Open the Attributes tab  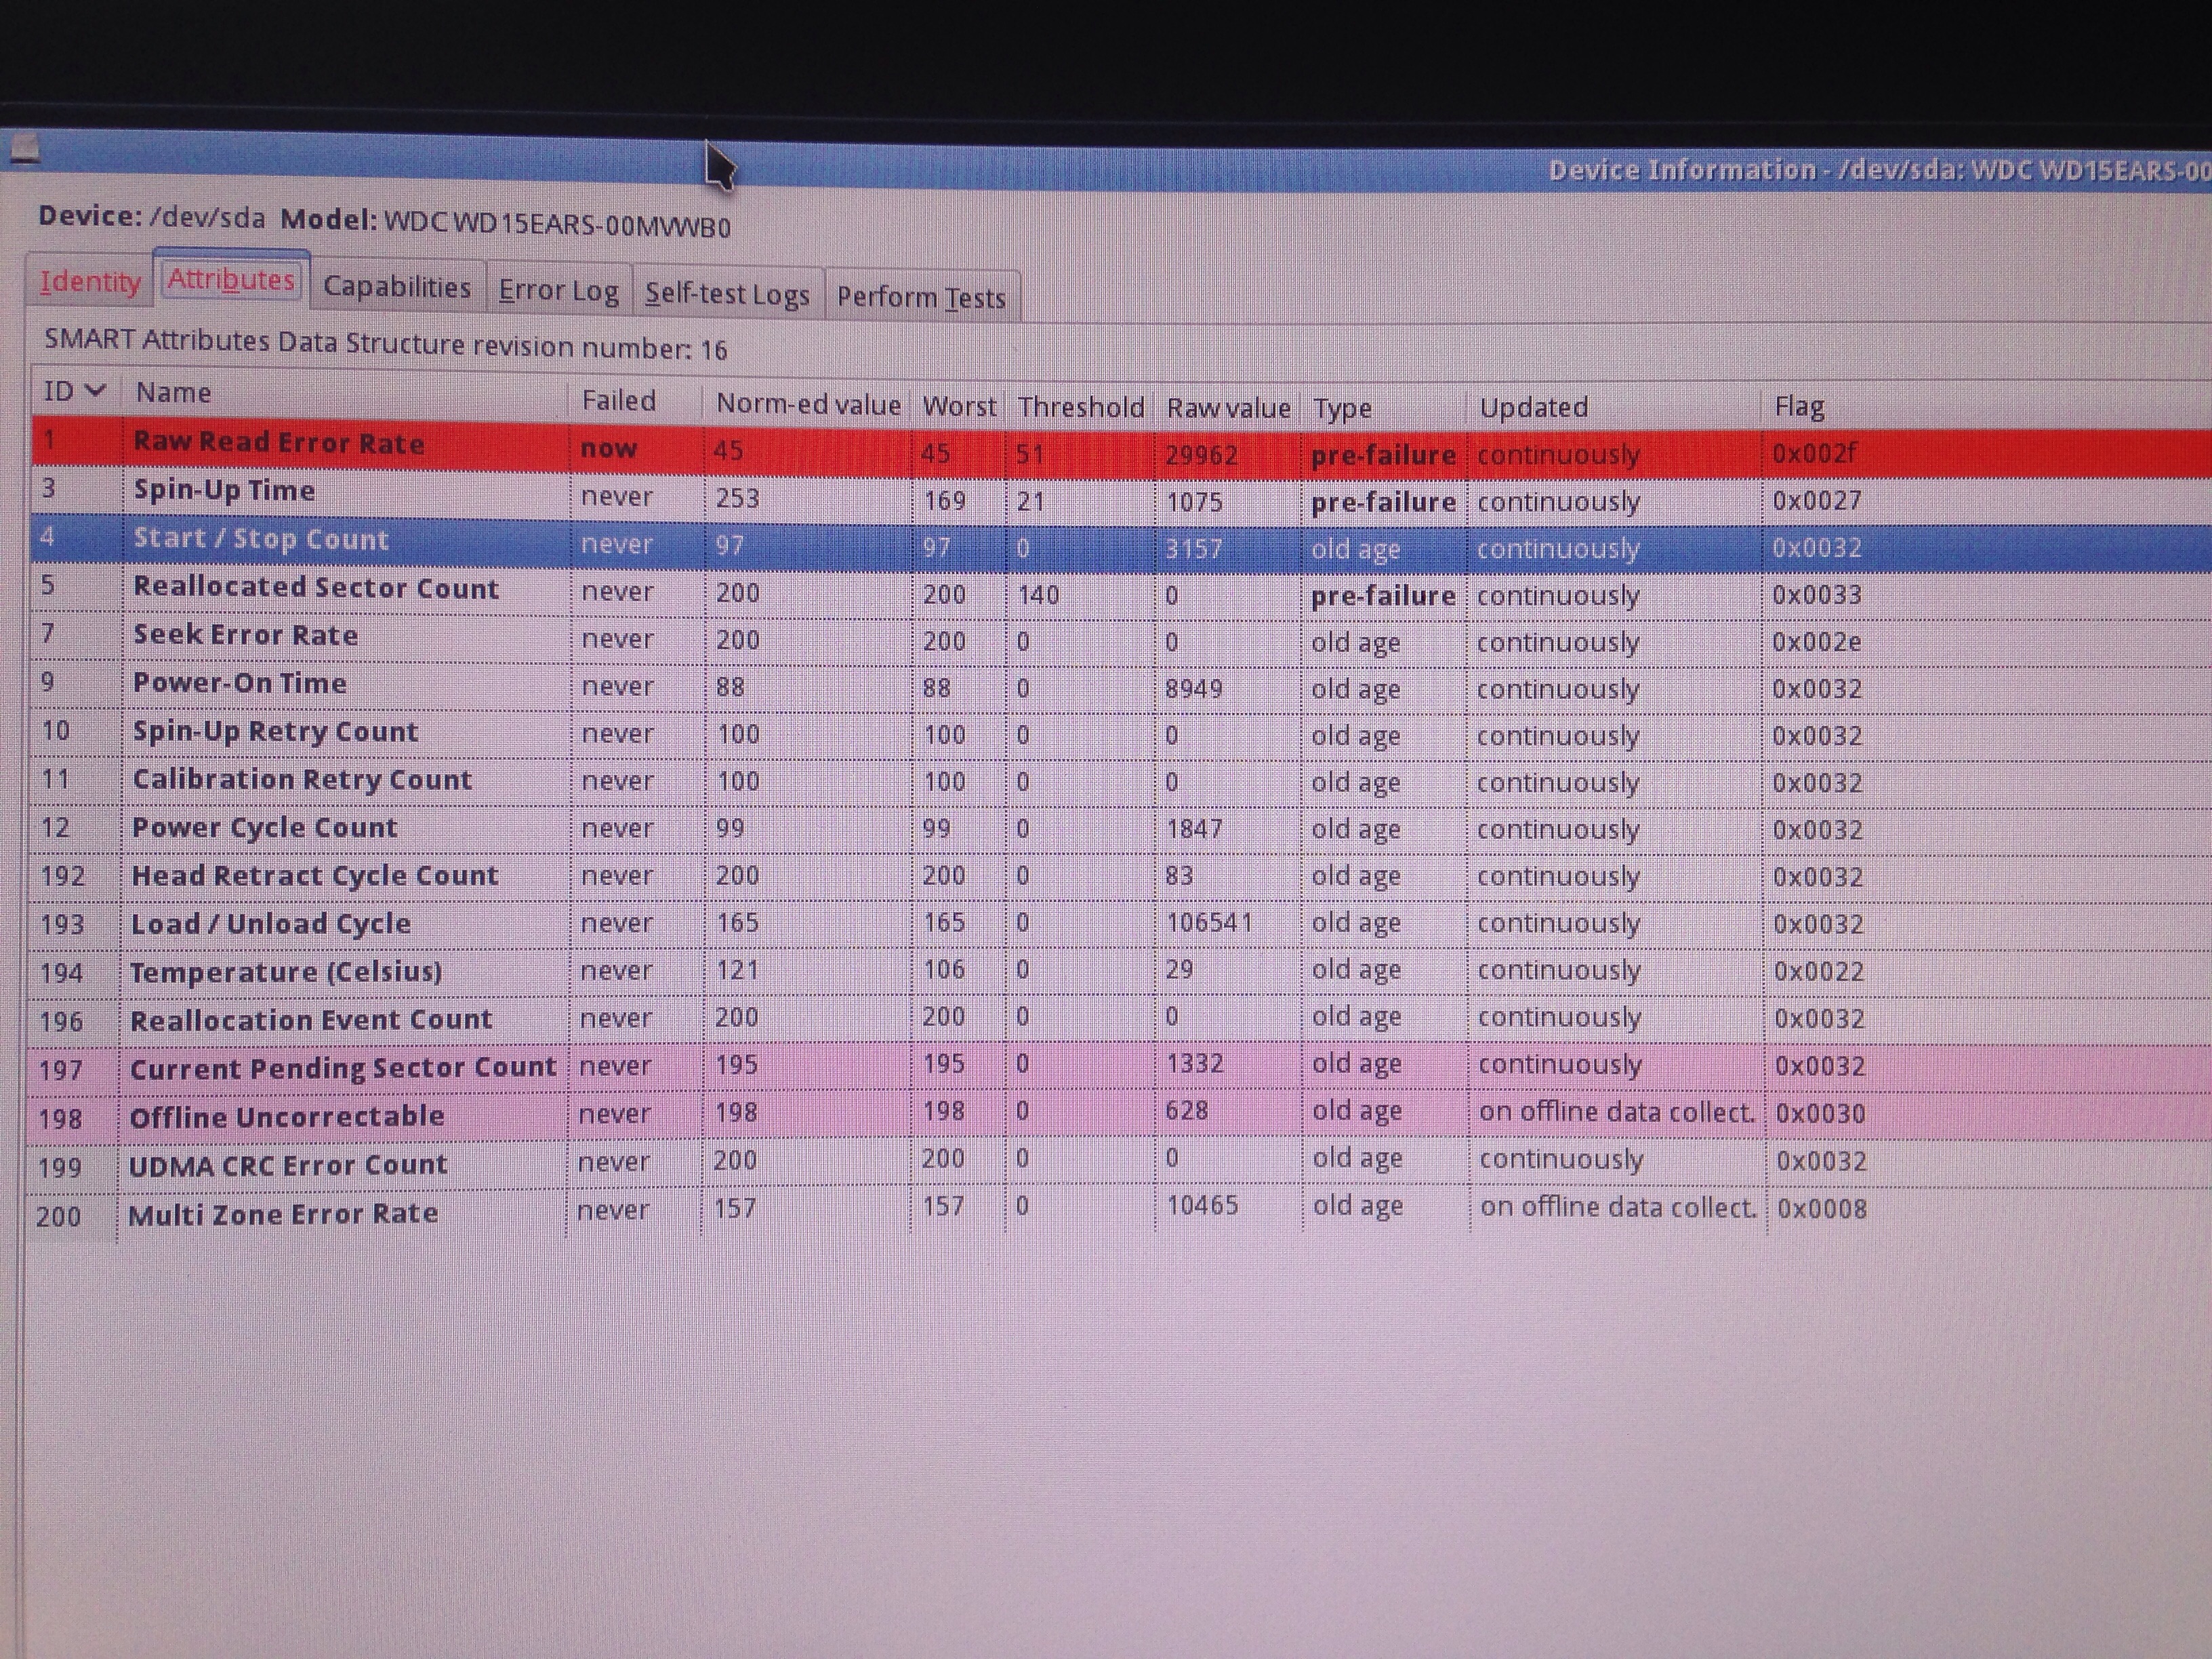pyautogui.click(x=231, y=279)
